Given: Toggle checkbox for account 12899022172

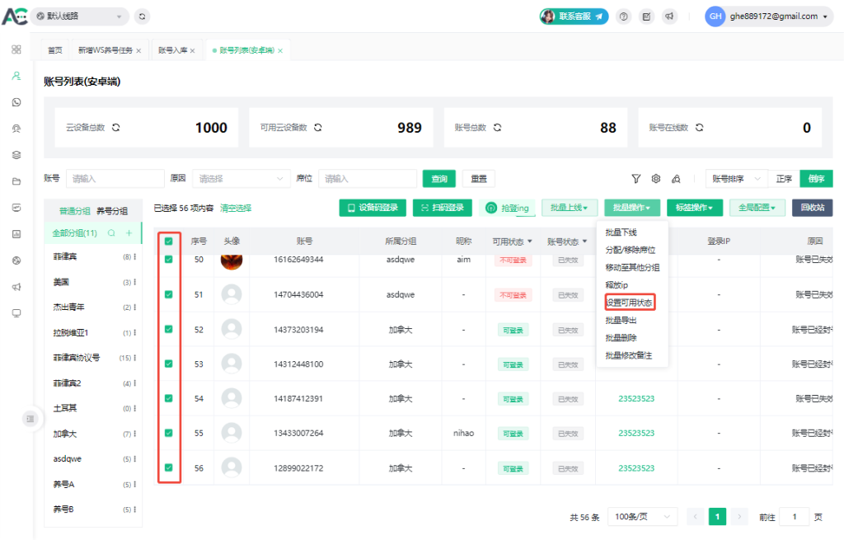Looking at the screenshot, I should point(169,467).
